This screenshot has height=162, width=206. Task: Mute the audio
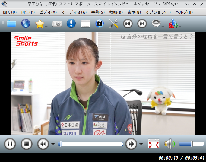pos(170,144)
